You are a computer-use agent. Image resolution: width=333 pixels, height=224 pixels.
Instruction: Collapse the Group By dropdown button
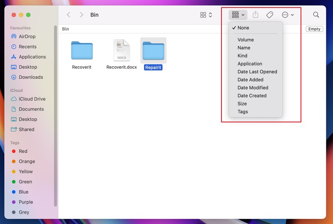(x=238, y=15)
